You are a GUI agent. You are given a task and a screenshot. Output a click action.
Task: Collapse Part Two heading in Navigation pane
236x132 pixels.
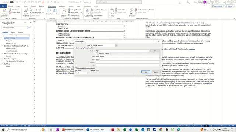click(x=3, y=64)
